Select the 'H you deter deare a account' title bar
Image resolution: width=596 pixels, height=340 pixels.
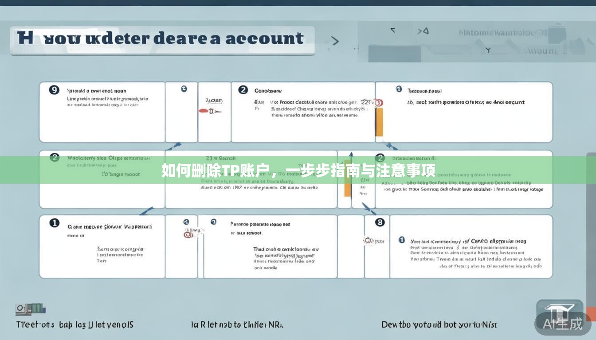[162, 39]
